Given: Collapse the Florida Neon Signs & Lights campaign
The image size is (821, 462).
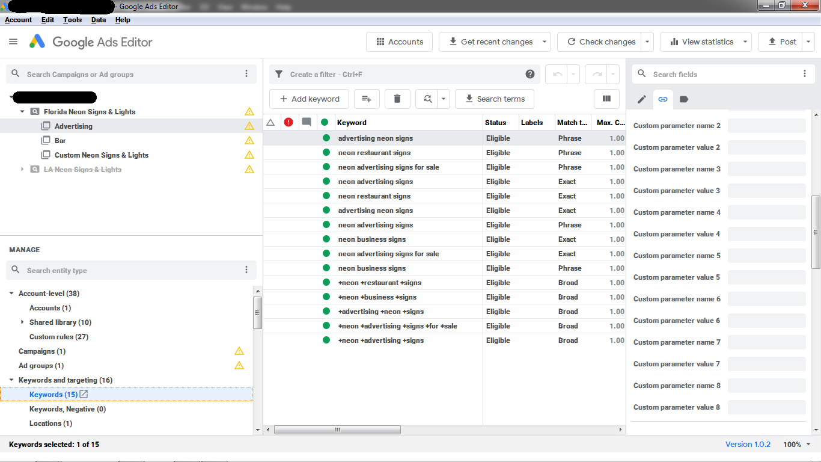Looking at the screenshot, I should (22, 111).
